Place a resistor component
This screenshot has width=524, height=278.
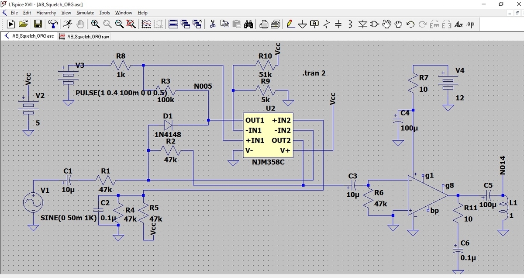(x=327, y=24)
